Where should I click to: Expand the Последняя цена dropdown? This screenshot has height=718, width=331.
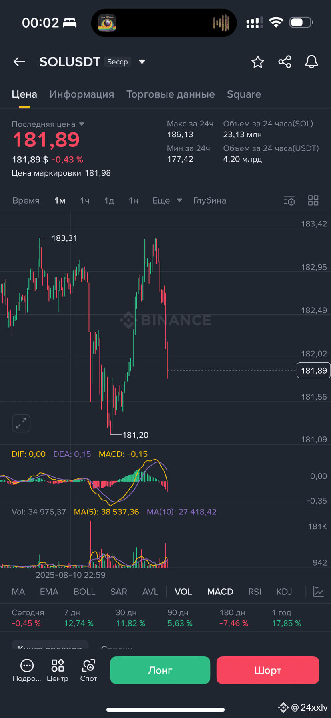(82, 124)
